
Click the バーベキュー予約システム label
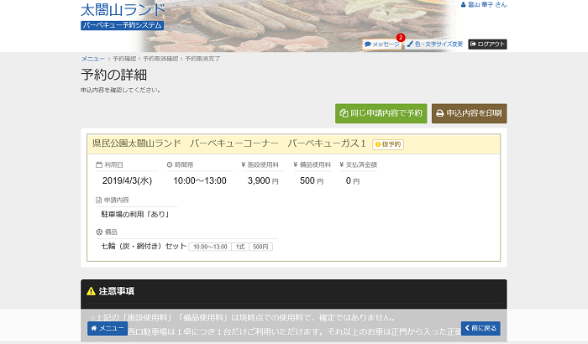click(x=123, y=25)
